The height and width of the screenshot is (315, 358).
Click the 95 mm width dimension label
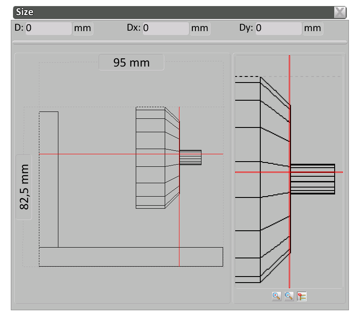click(131, 63)
